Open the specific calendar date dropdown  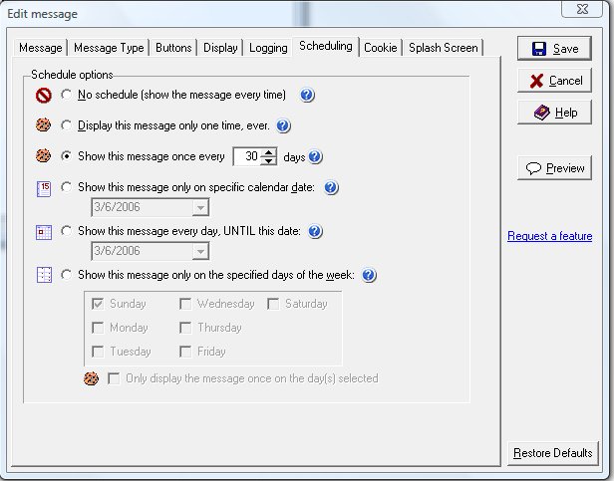pyautogui.click(x=200, y=207)
